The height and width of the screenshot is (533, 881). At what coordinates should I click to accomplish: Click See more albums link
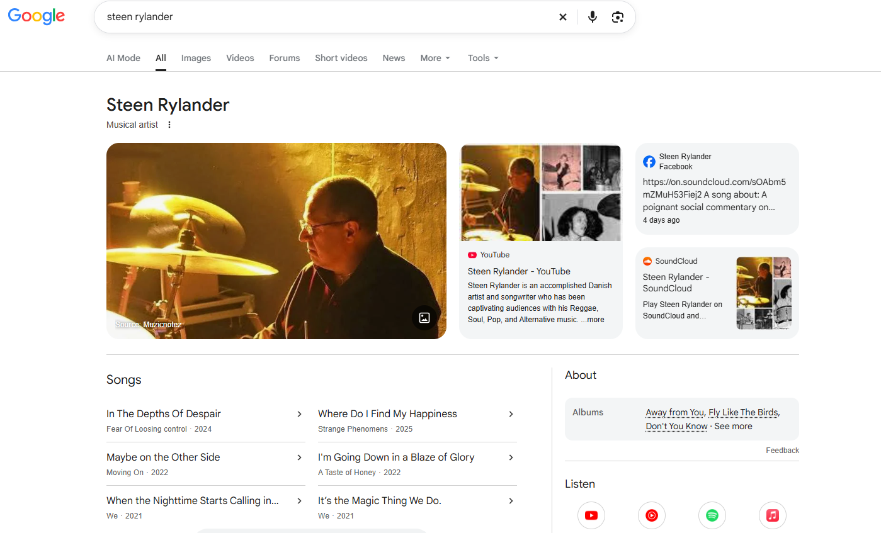coord(733,426)
